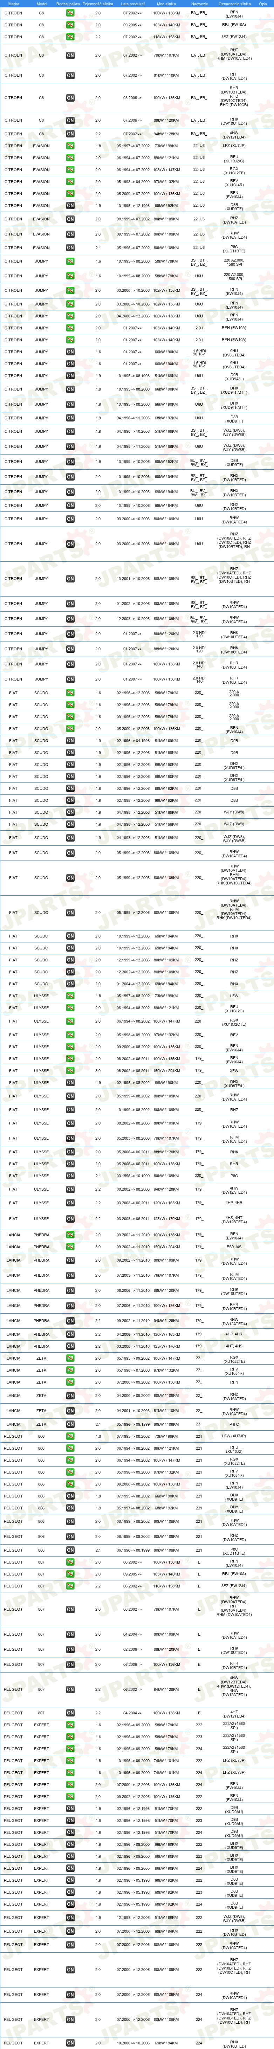Click diesel ON icon for Citroen C8 4HW (DW12TED4)
The width and height of the screenshot is (274, 2049).
[70, 134]
